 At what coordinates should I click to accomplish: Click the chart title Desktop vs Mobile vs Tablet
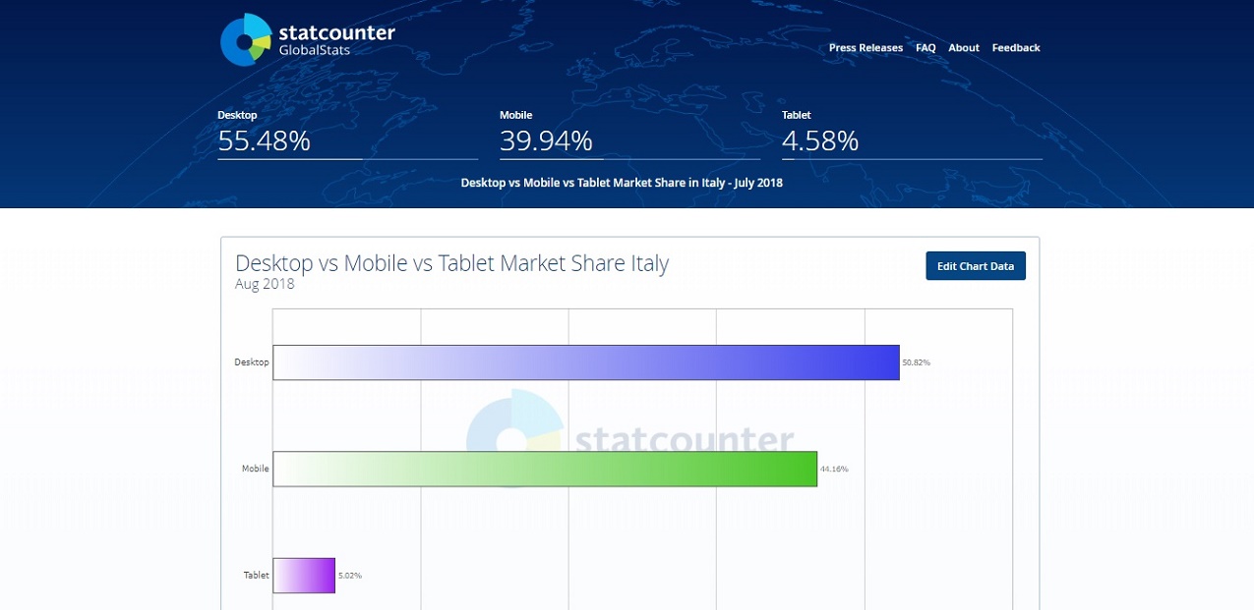(451, 263)
